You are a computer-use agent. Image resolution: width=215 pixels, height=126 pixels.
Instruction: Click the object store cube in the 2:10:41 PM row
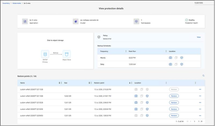tap(147, 96)
